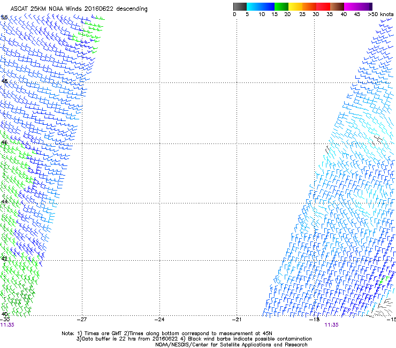The width and height of the screenshot is (396, 348).
Task: Click the '10' knots label under the color bar
Action: pos(262,14)
